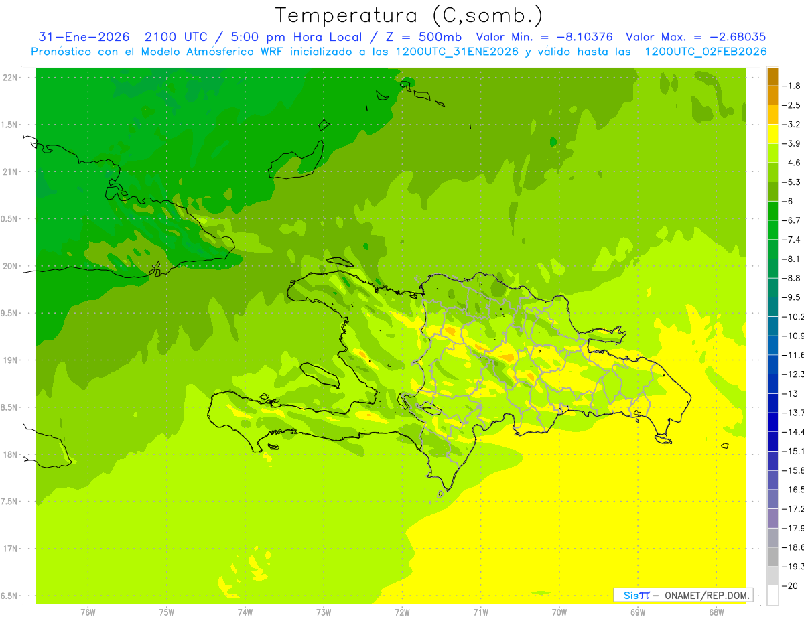Viewport: 804px width, 621px height.
Task: Click the 70W longitude axis label
Action: click(x=559, y=612)
